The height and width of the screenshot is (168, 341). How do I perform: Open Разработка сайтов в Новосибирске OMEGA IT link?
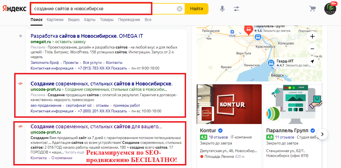87,36
